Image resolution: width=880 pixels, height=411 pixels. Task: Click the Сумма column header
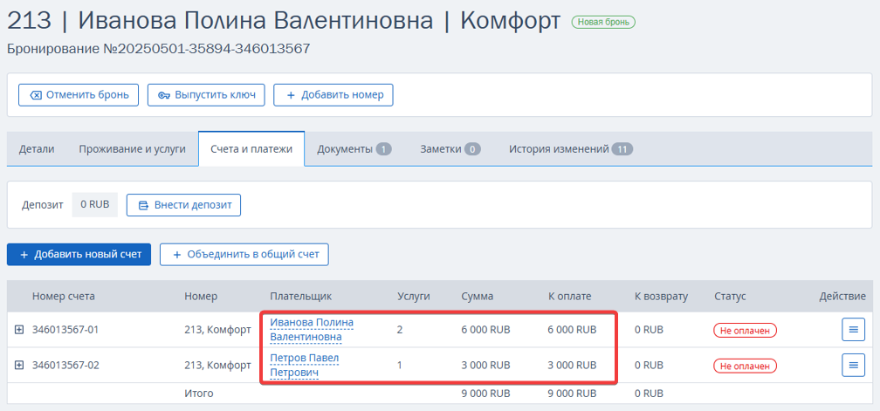pos(477,296)
